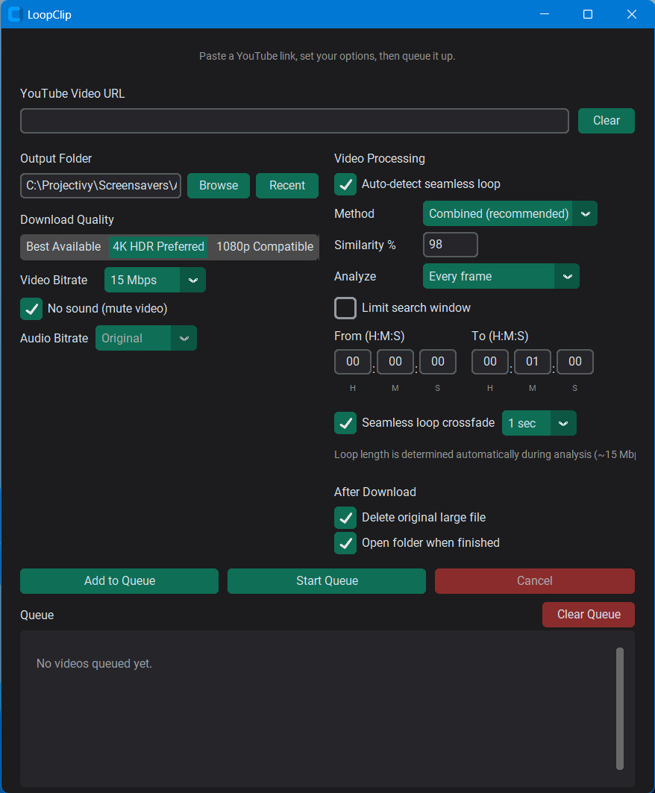
Task: Click Start Queue button
Action: pyautogui.click(x=327, y=580)
